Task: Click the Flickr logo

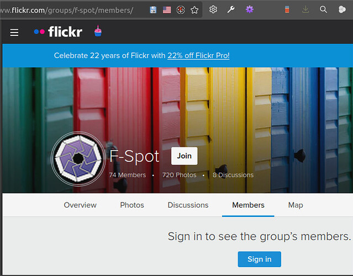Action: 58,31
